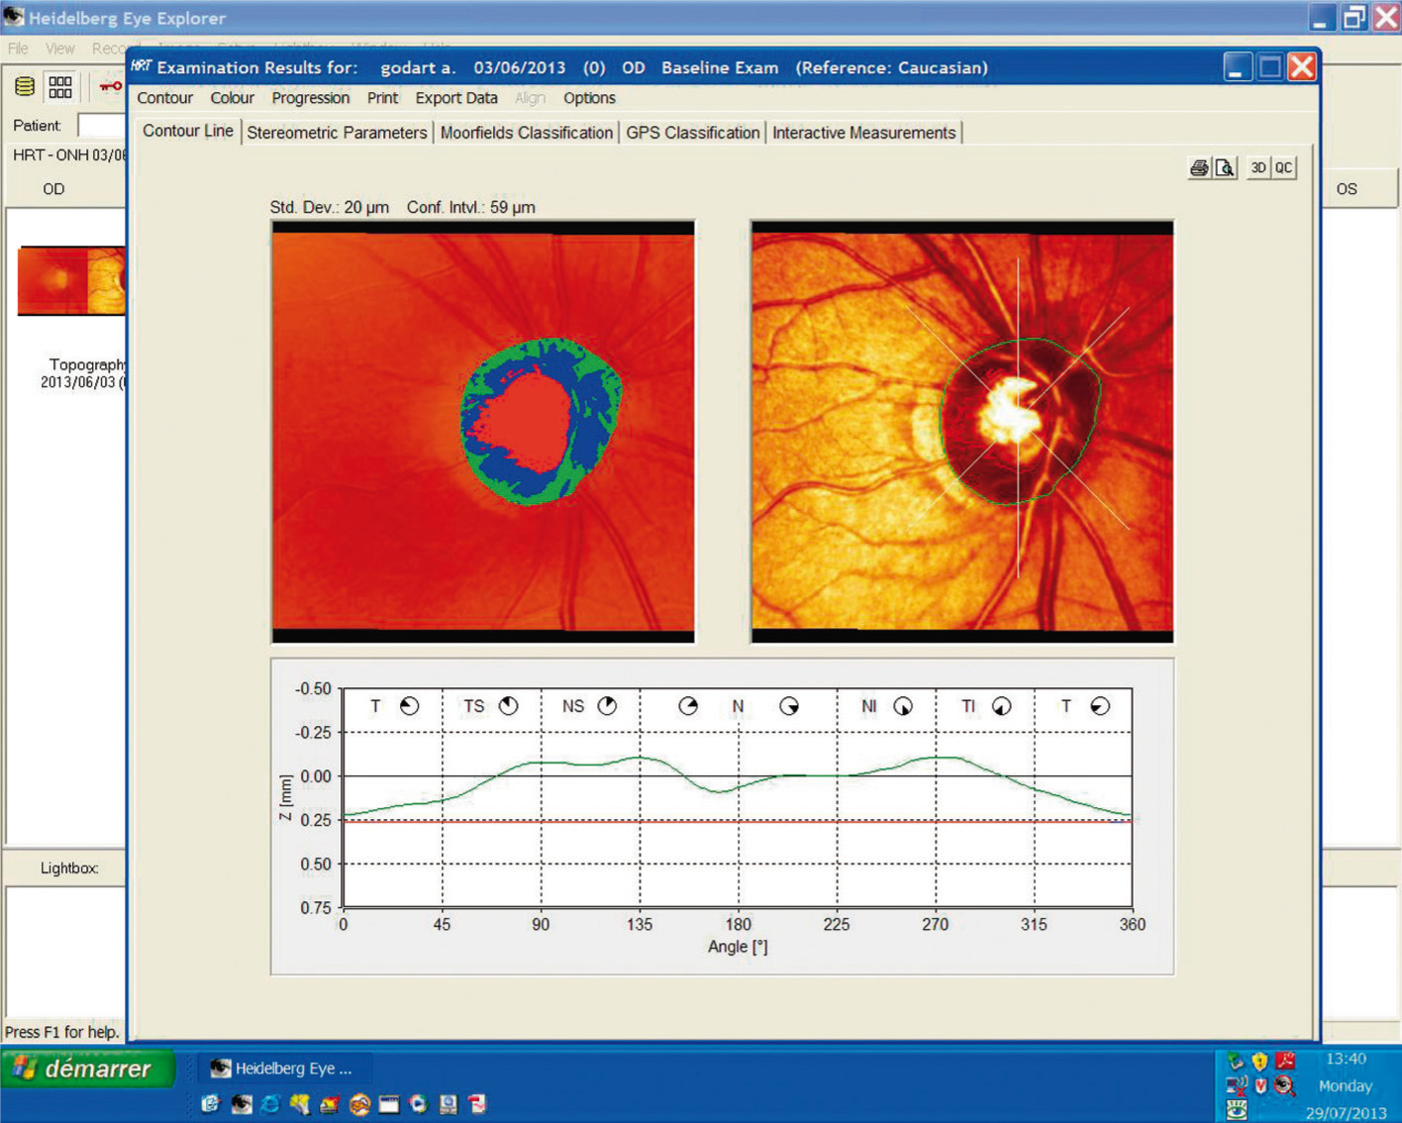Expand the Options menu
This screenshot has height=1123, width=1402.
click(x=589, y=98)
